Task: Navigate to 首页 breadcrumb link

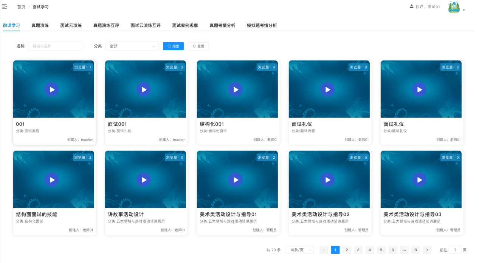Action: pos(21,7)
